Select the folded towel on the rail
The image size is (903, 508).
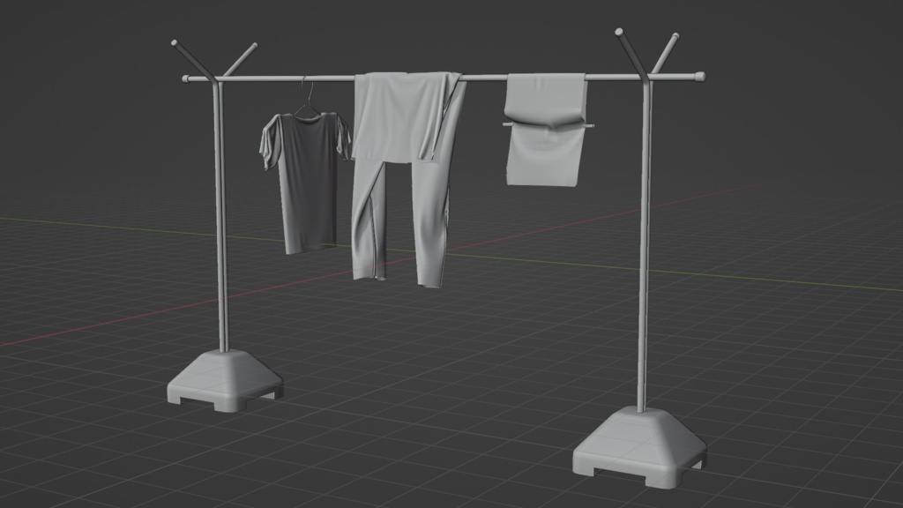(x=544, y=130)
